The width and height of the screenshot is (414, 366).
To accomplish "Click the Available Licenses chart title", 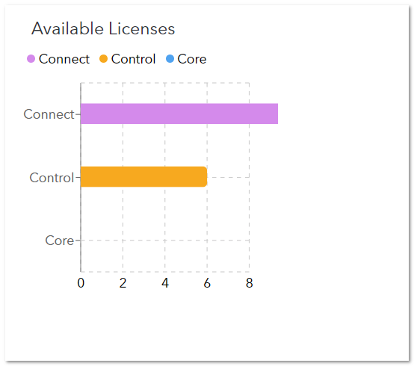I will pyautogui.click(x=103, y=28).
